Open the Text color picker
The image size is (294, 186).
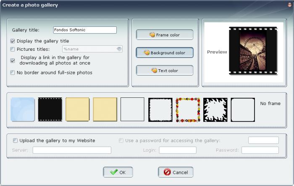tap(165, 71)
